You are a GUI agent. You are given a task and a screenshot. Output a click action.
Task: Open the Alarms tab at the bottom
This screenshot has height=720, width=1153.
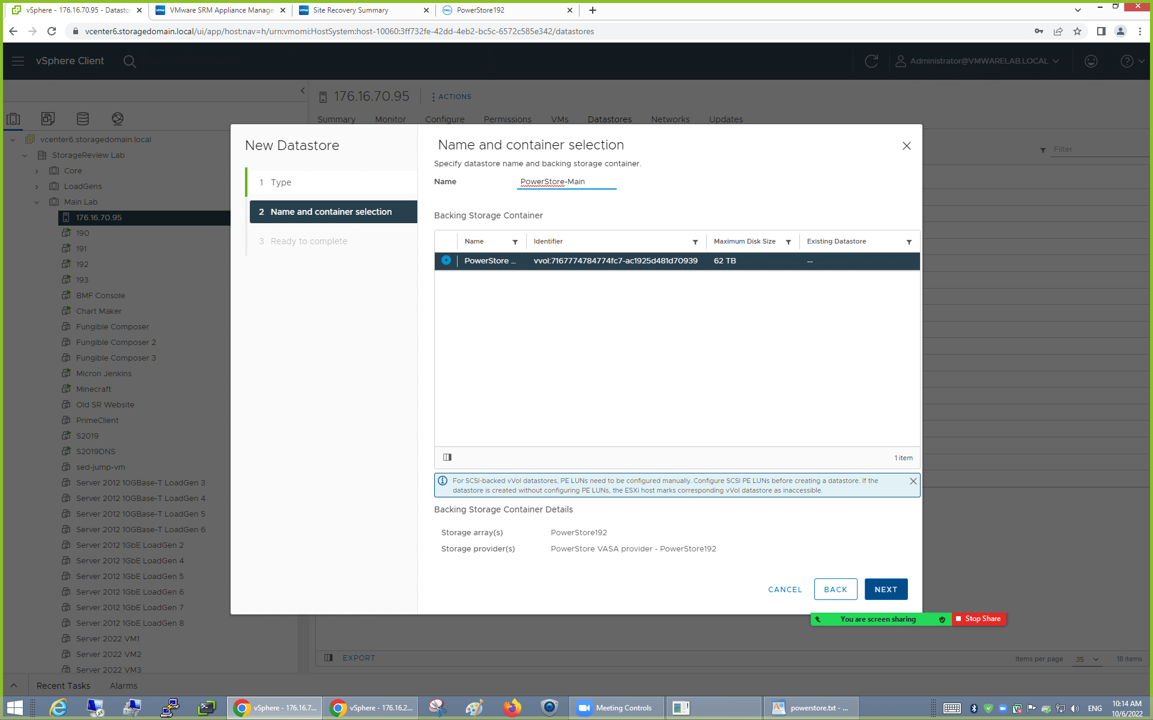click(123, 686)
